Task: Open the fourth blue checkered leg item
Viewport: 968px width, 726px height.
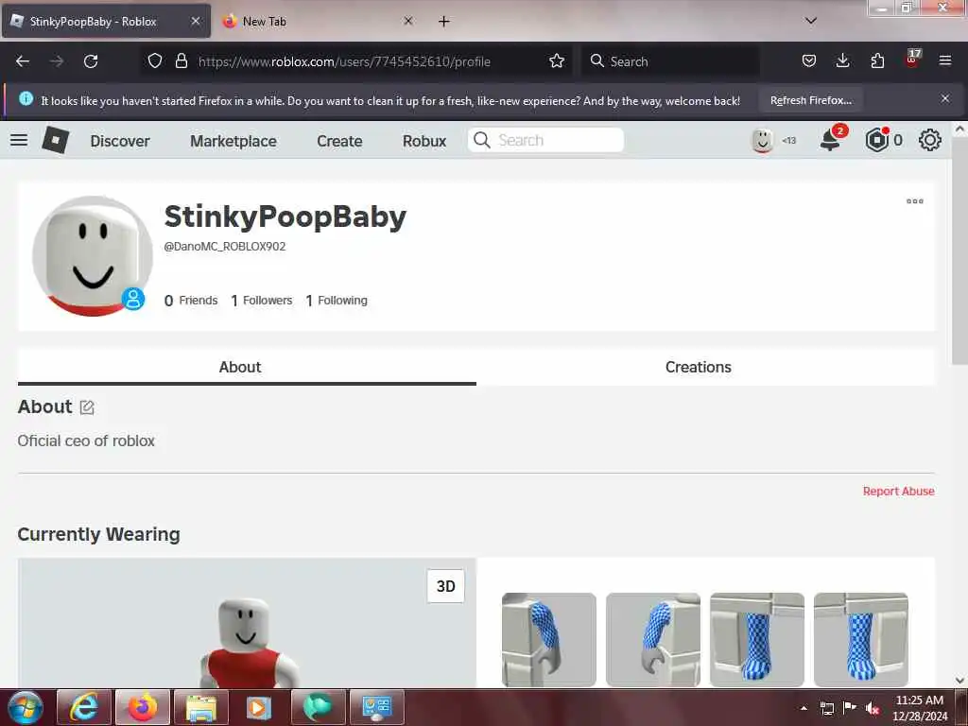Action: click(860, 640)
